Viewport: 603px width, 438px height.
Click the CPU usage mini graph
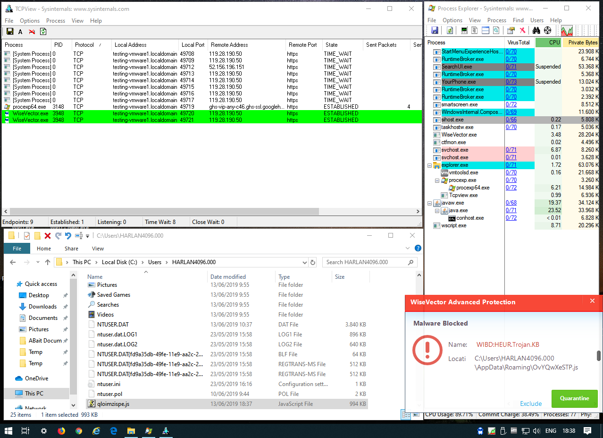567,31
